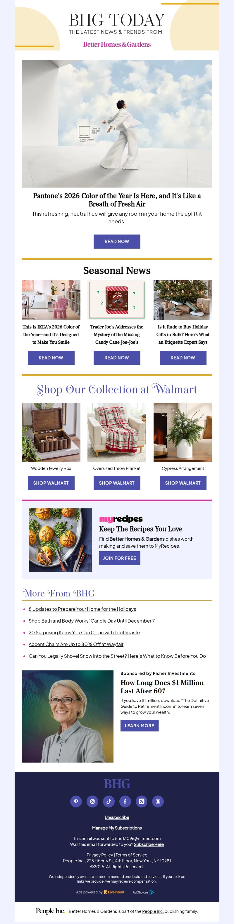Click the AdChoices triangle icon
This screenshot has width=234, height=924.
point(152,892)
